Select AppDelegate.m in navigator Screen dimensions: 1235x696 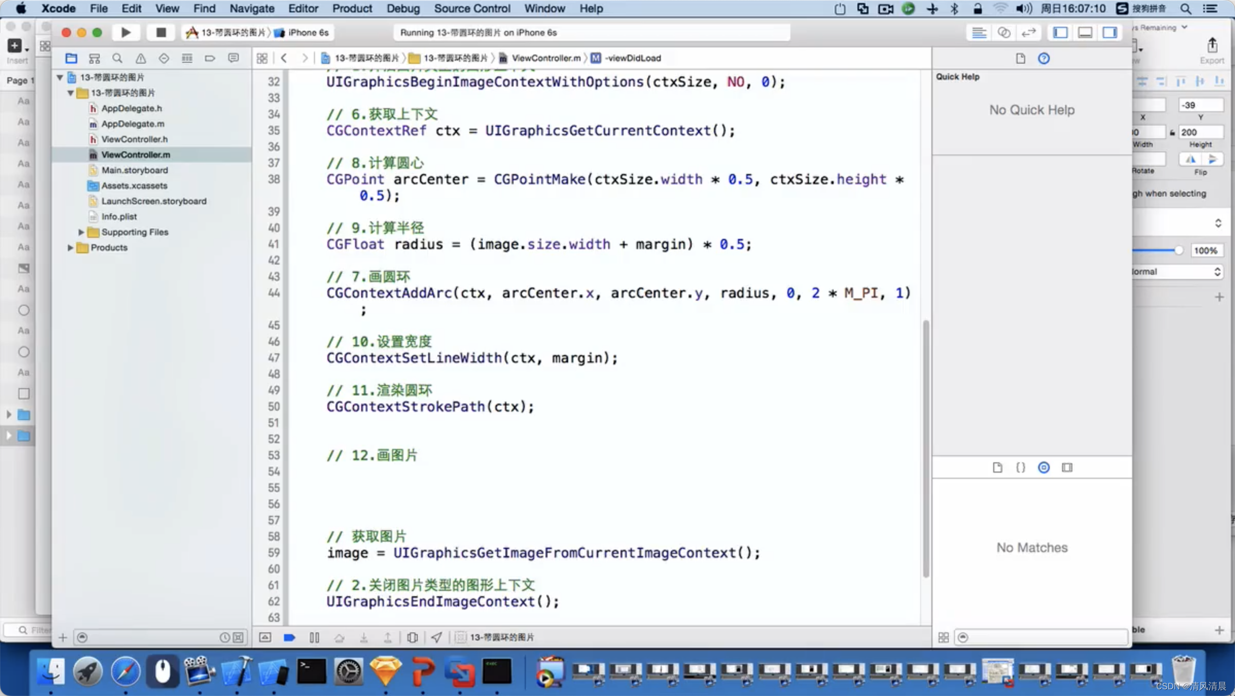point(133,124)
